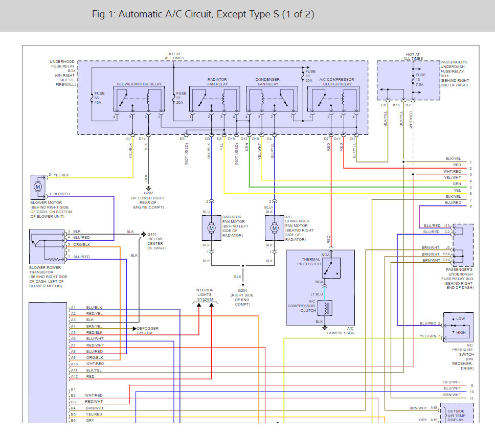Click the 'LT BLU' wire label
Screen dimensions: 495x437
[x=317, y=294]
